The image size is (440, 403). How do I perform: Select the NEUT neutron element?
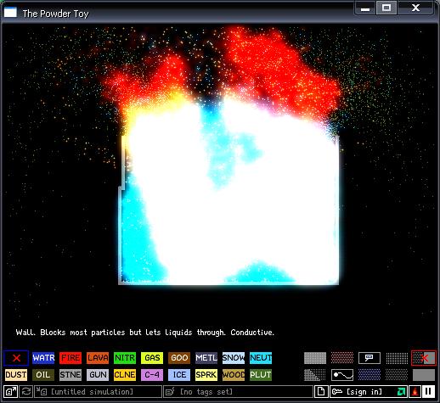tap(261, 358)
